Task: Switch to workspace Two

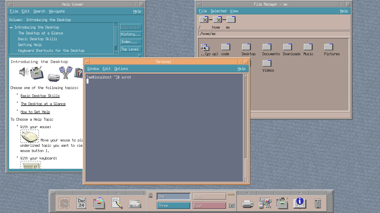Action: (x=209, y=197)
